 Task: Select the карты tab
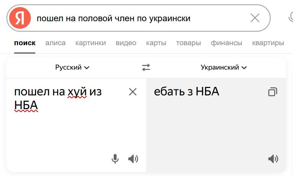click(x=156, y=43)
